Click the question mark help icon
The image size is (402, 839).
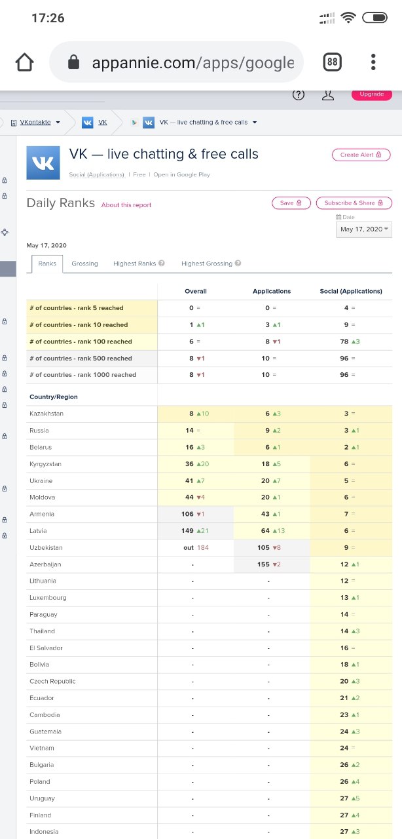tap(299, 94)
